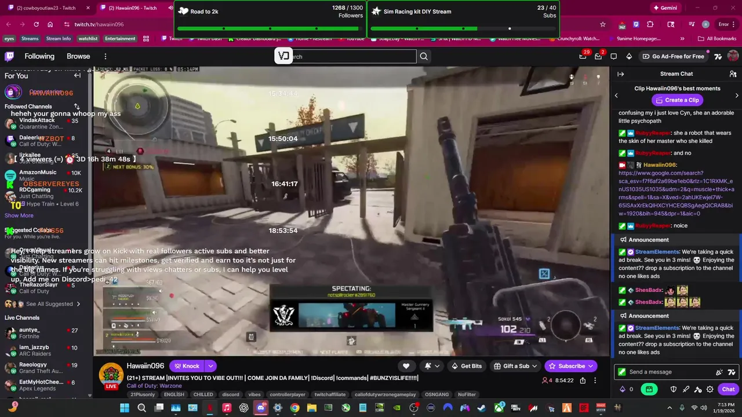Sort followed channels with the sort icon
Image resolution: width=742 pixels, height=417 pixels.
(77, 107)
